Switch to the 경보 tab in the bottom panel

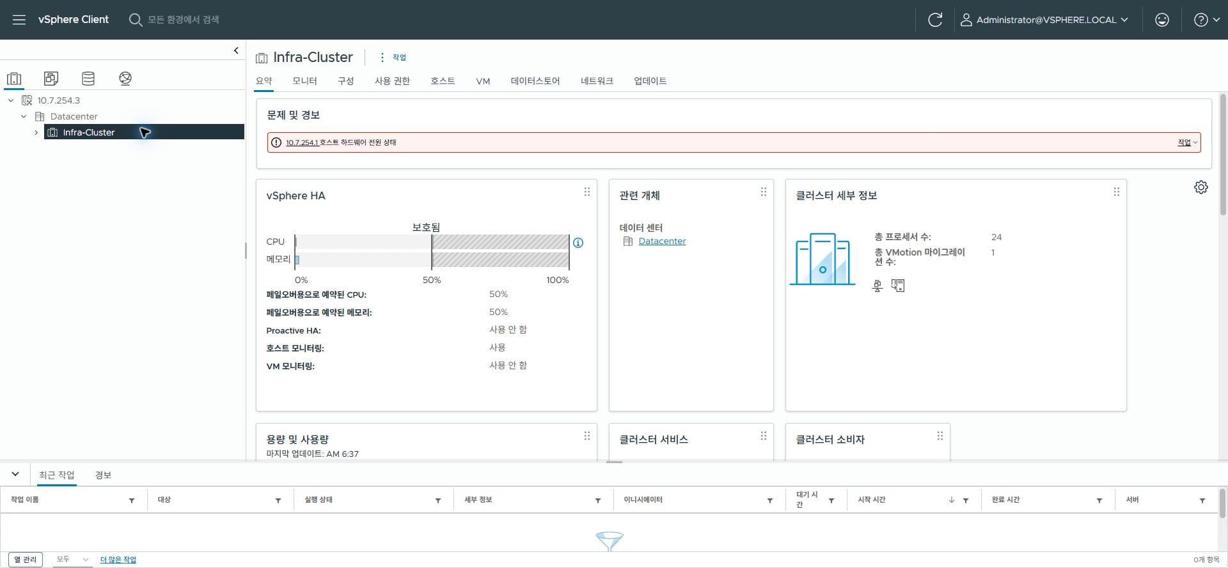(103, 475)
